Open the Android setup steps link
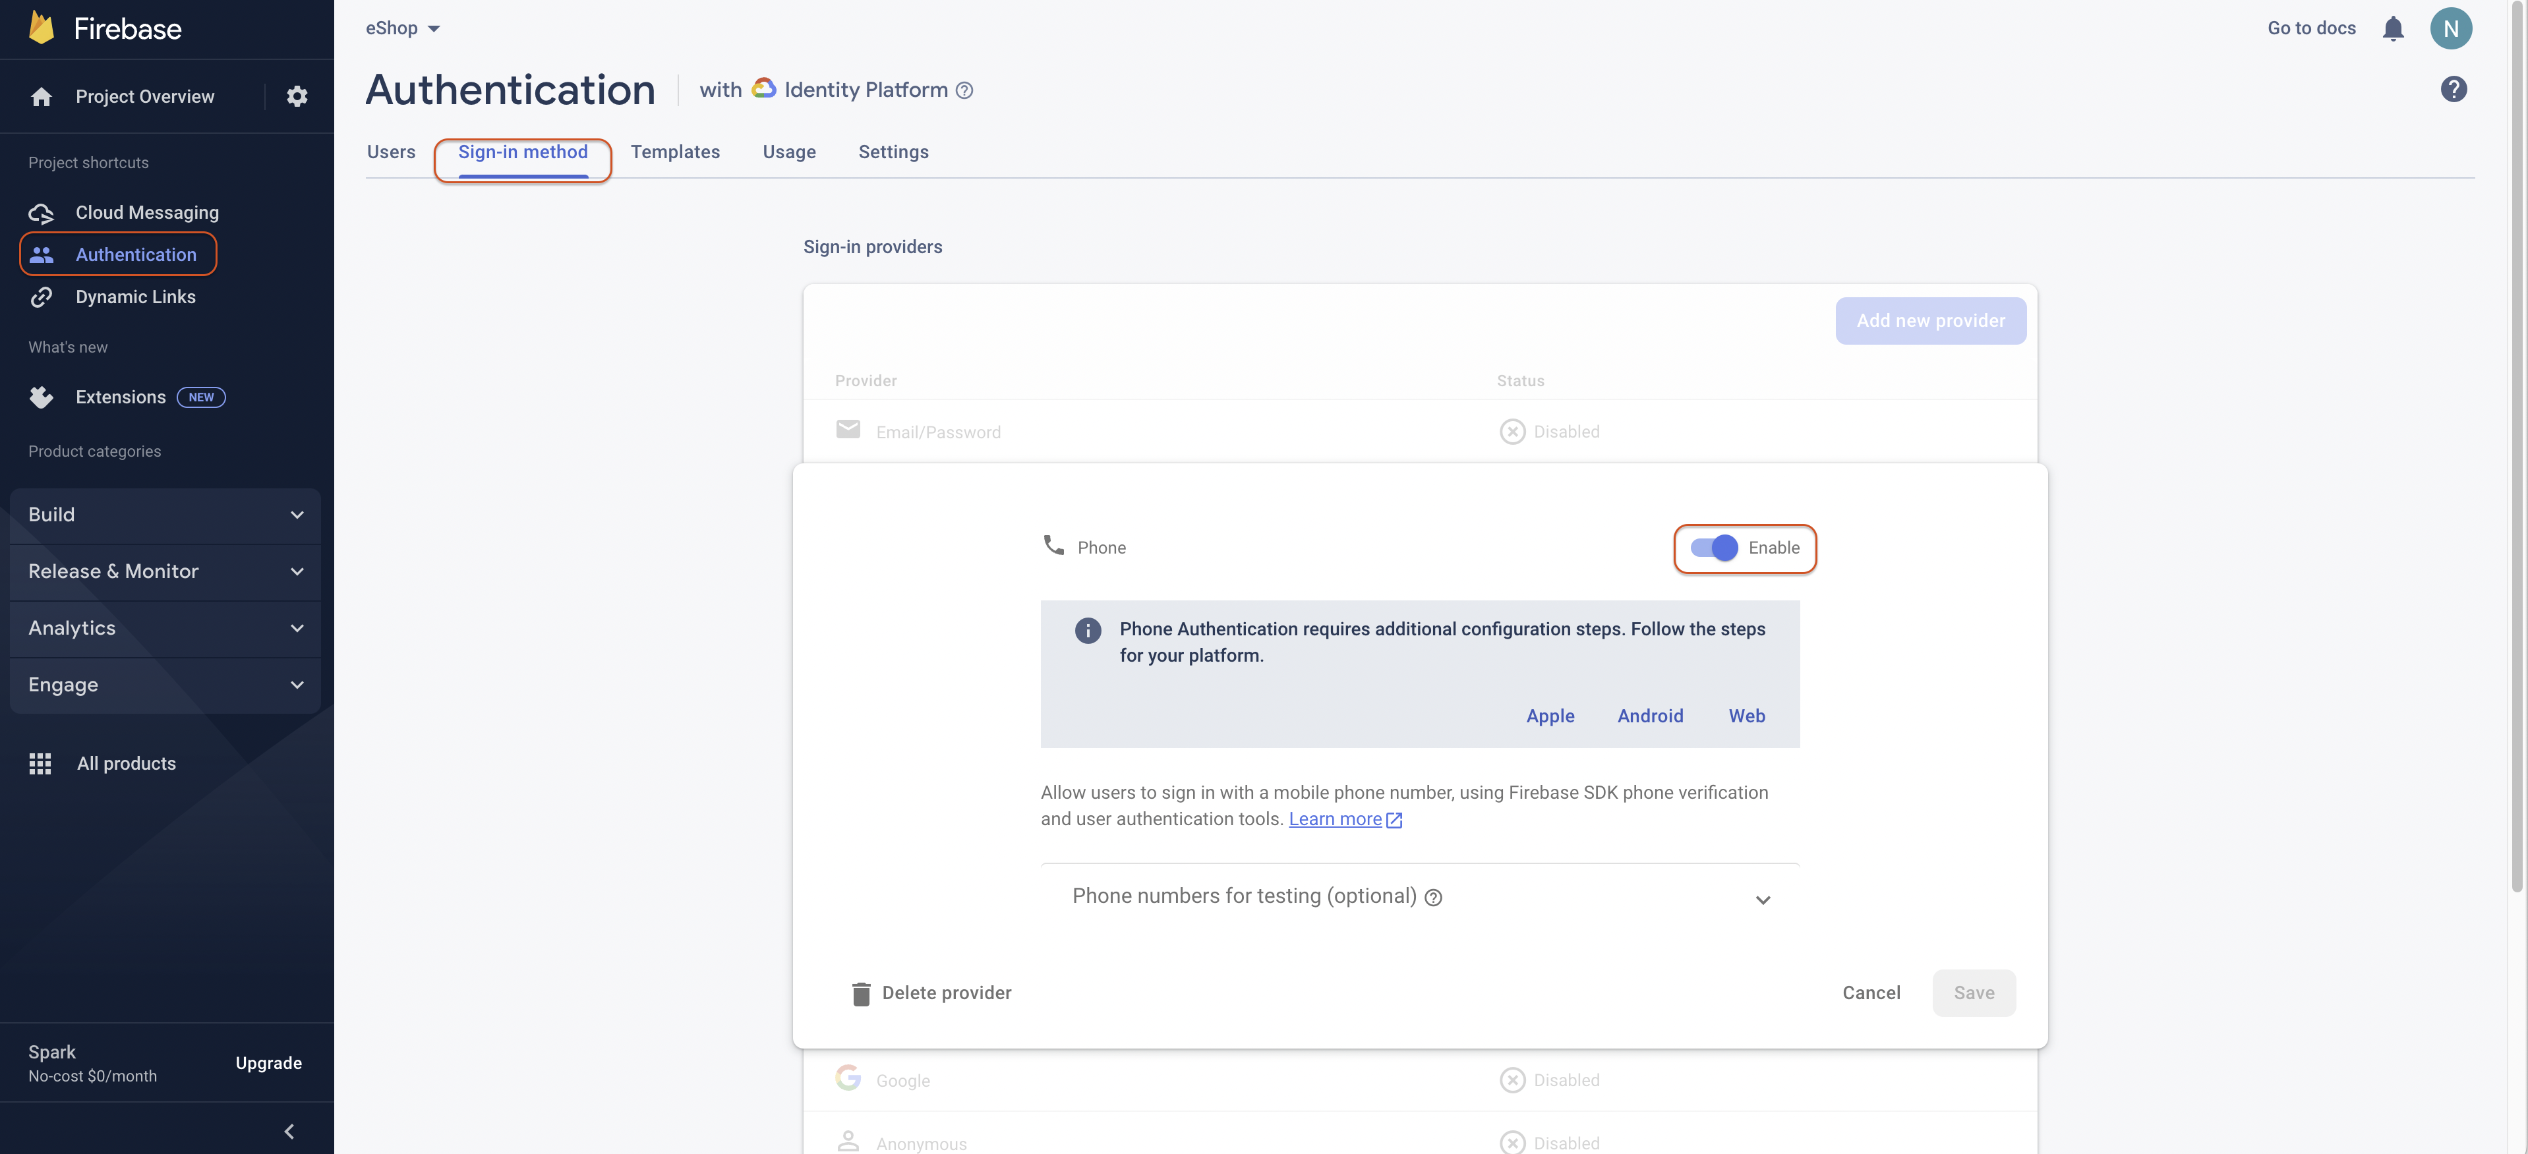Viewport: 2528px width, 1154px height. [x=1650, y=716]
